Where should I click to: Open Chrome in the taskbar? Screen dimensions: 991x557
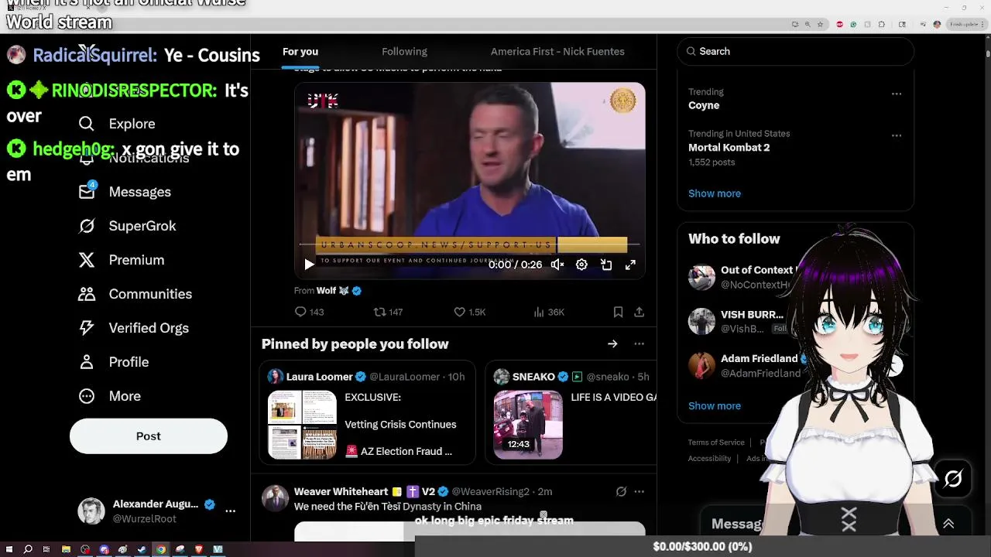[161, 550]
